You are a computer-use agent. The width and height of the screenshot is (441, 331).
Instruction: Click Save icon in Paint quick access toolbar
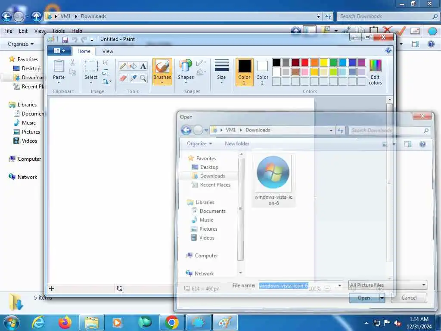65,39
